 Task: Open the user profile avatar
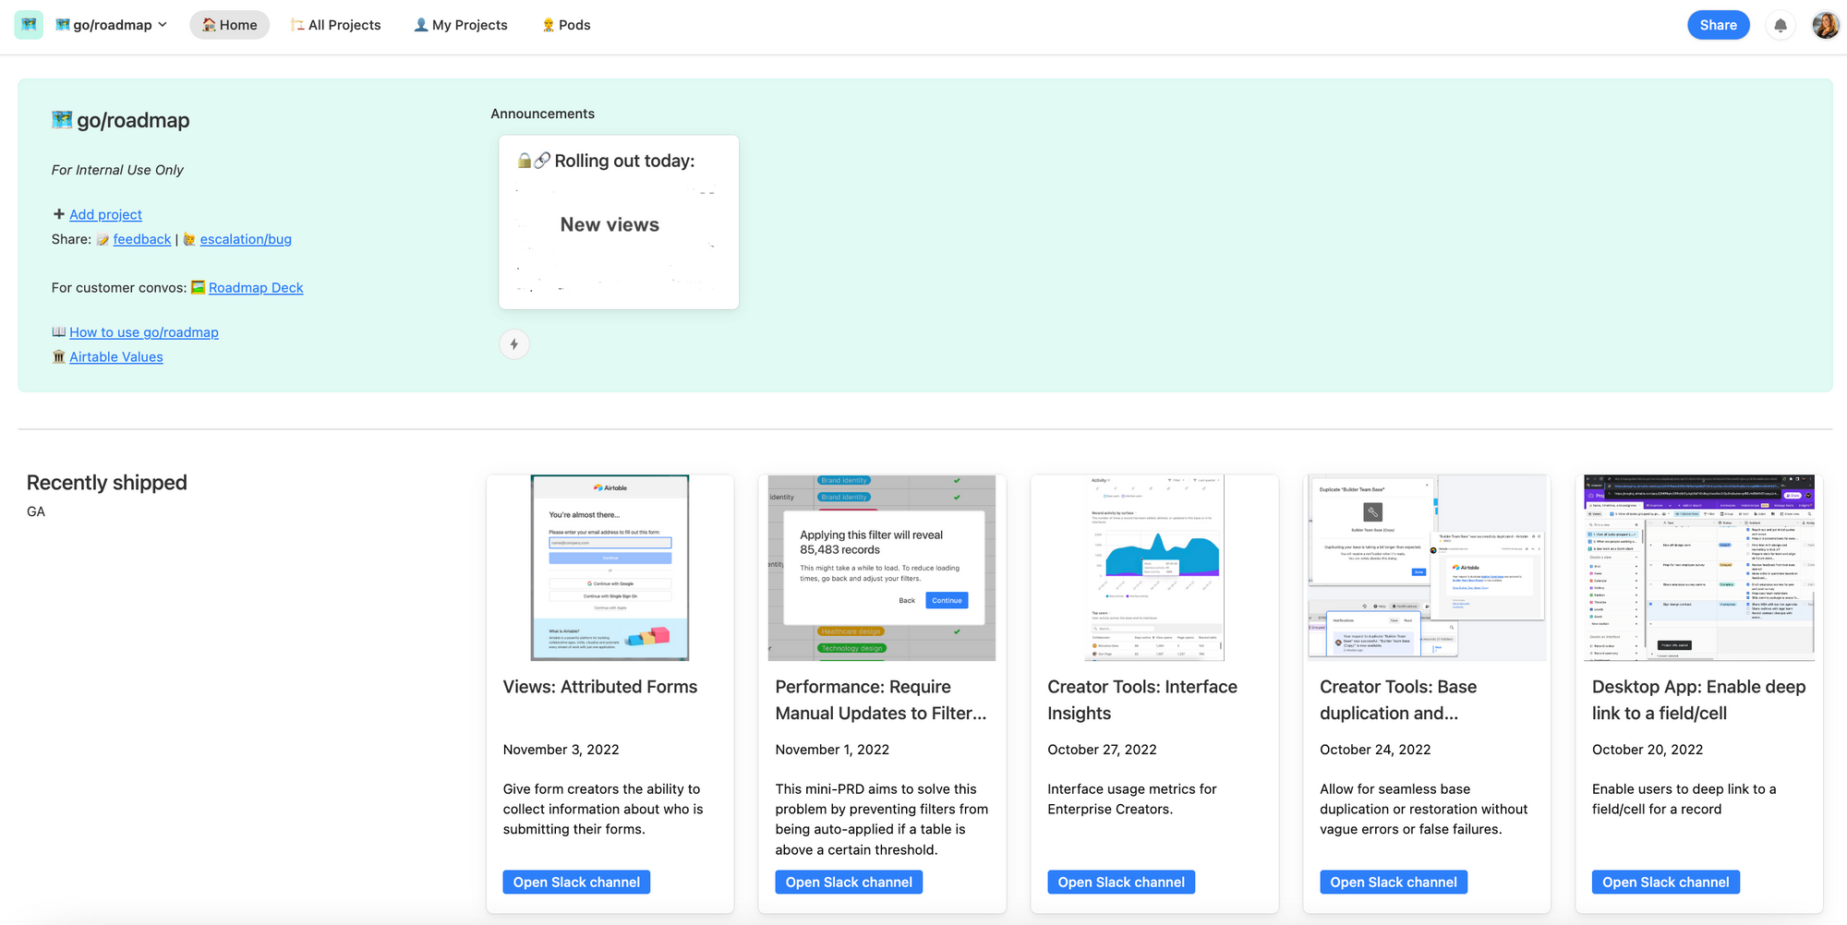[1825, 25]
